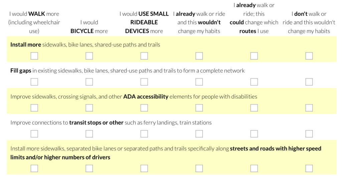Tick 'USE SMALL RIDEABLE DEVICES' for Install more
Screen dimensions: 342x181
[x=144, y=56]
